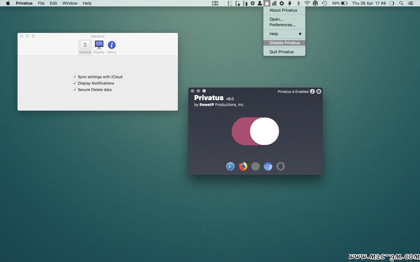Click the Opera browser icon in Privatus
Viewport: 420px width, 262px height.
[x=280, y=166]
